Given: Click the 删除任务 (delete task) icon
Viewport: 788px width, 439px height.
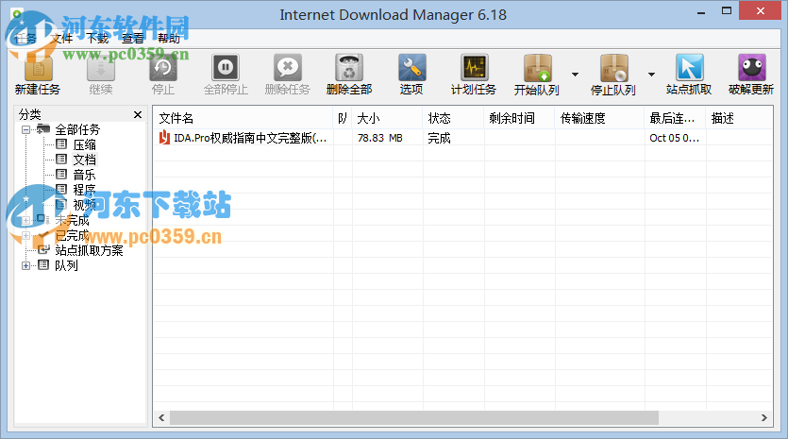Looking at the screenshot, I should click(x=288, y=67).
